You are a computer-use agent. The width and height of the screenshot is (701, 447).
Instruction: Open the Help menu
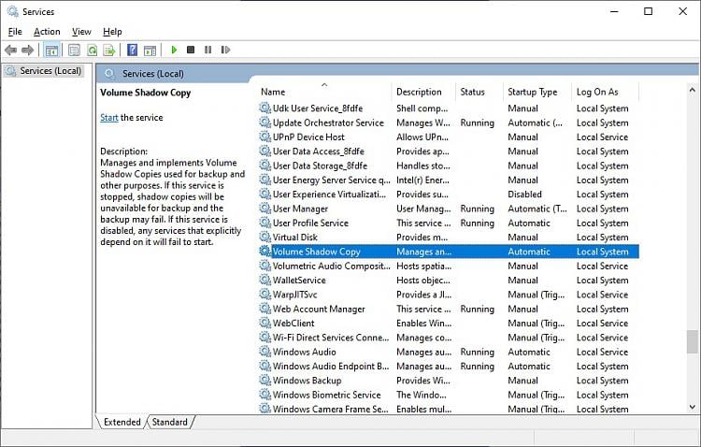point(112,31)
